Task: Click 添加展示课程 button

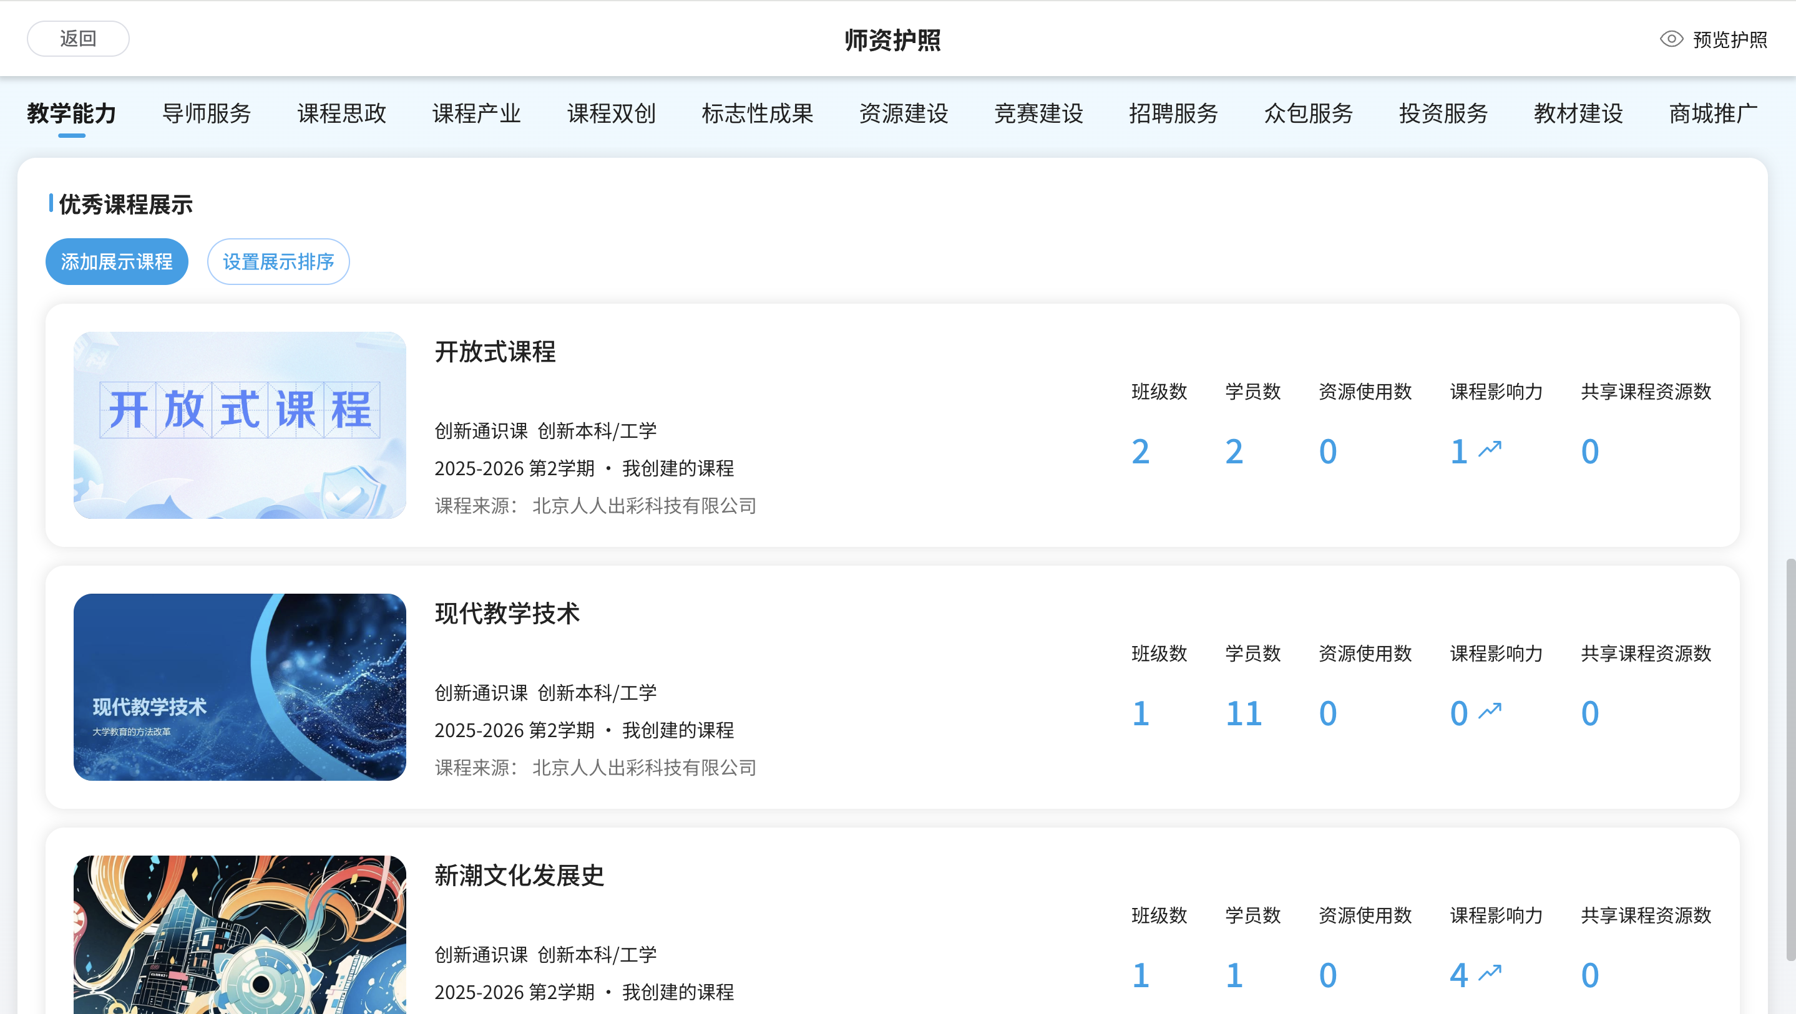Action: coord(117,261)
